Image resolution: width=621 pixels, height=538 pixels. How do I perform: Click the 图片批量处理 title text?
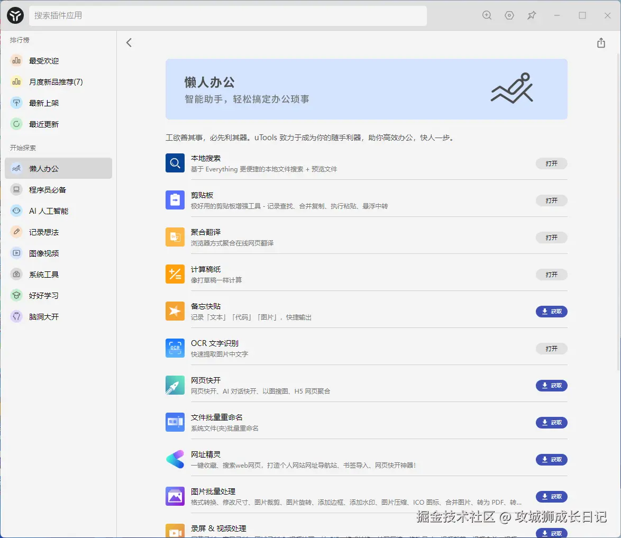pyautogui.click(x=213, y=491)
